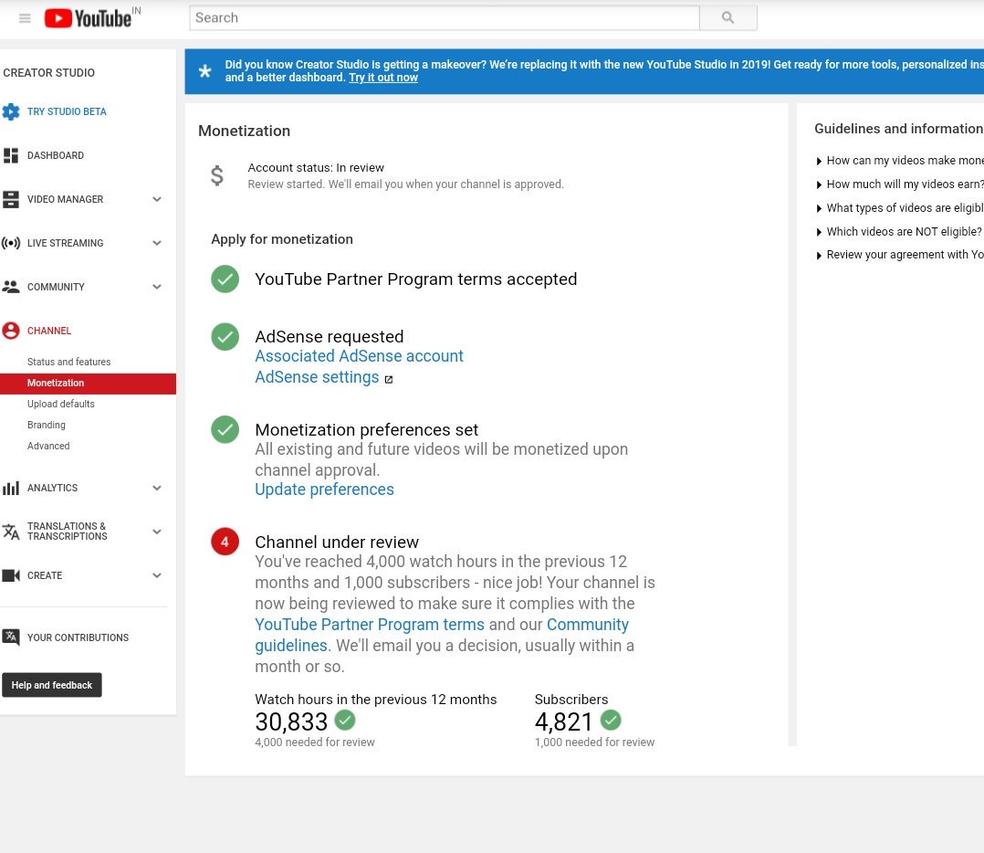
Task: Expand the Community section chevron
Action: click(157, 287)
